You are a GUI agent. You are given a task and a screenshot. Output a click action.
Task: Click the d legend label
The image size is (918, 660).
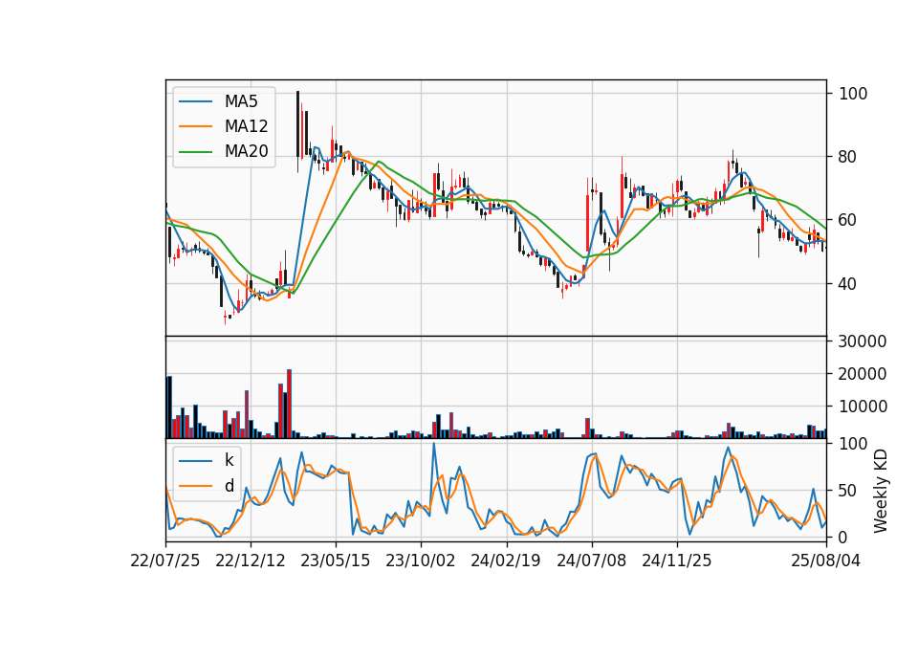coord(229,486)
